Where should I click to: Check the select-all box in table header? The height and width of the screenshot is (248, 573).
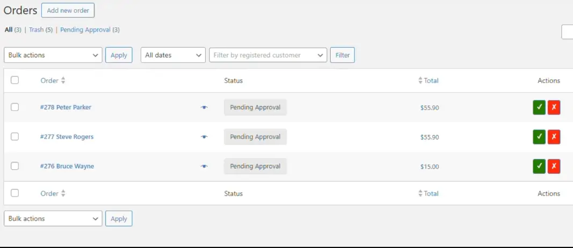tap(15, 80)
